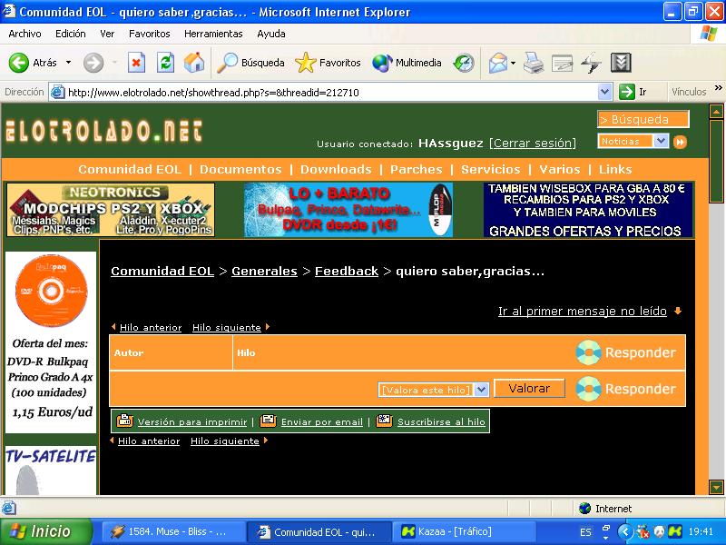The image size is (726, 545).
Task: Open the Favoritos menu
Action: point(149,34)
